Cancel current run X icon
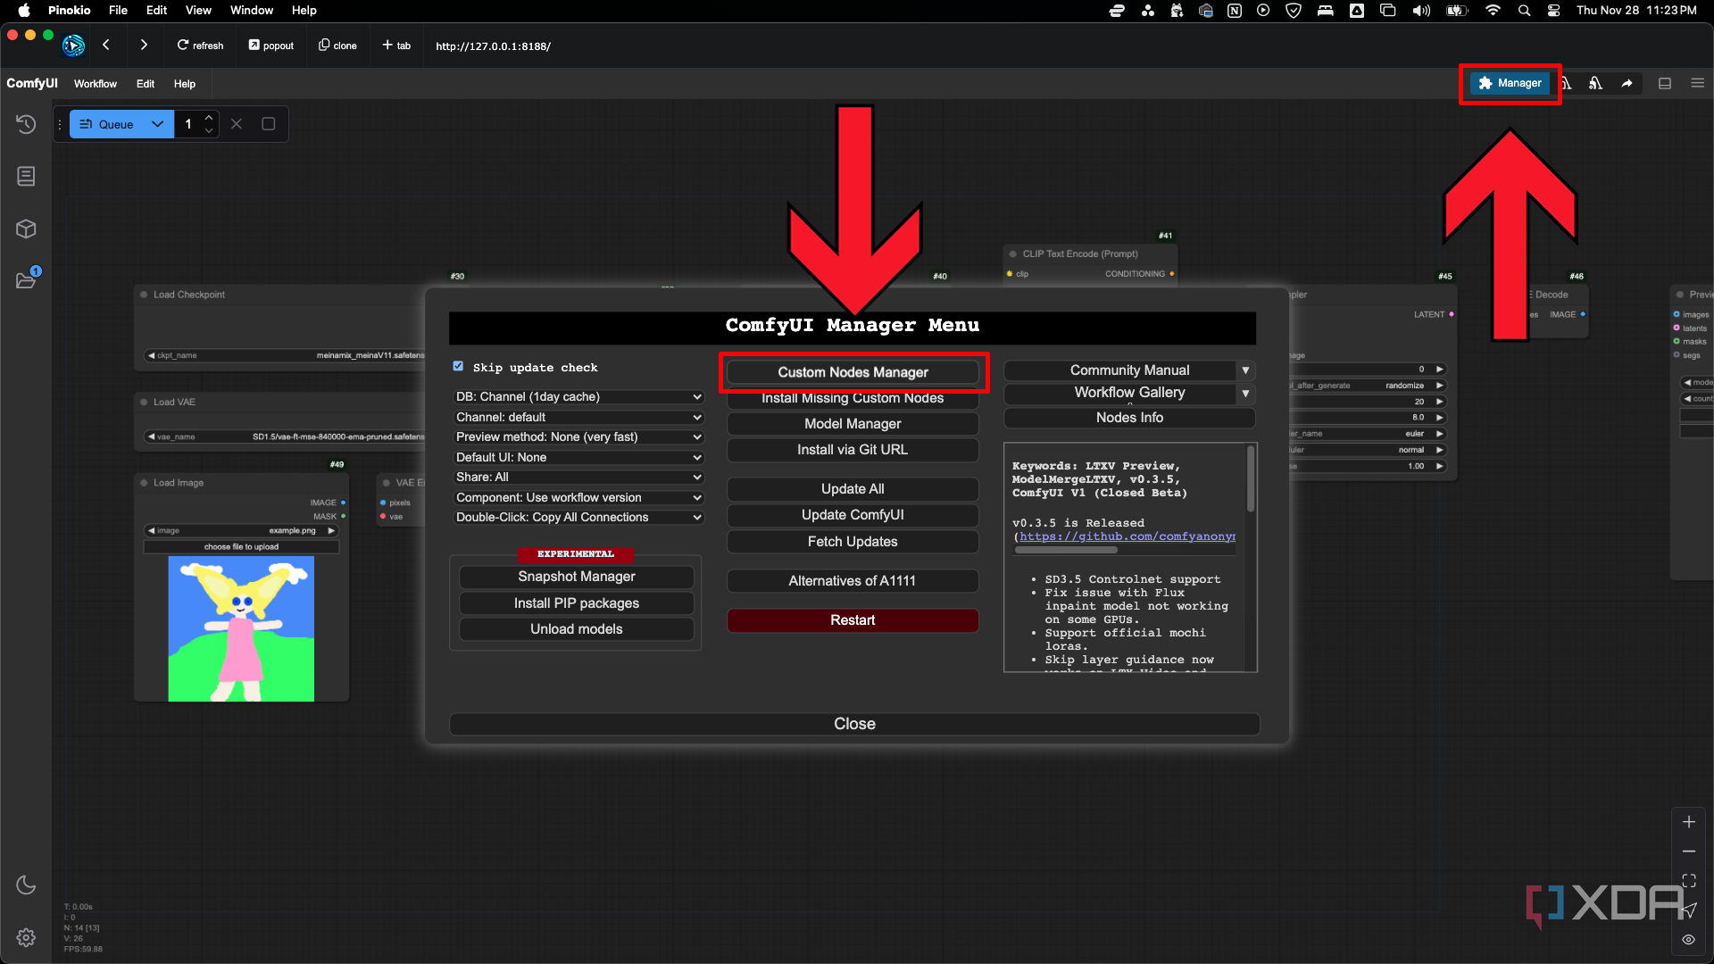 click(x=237, y=124)
